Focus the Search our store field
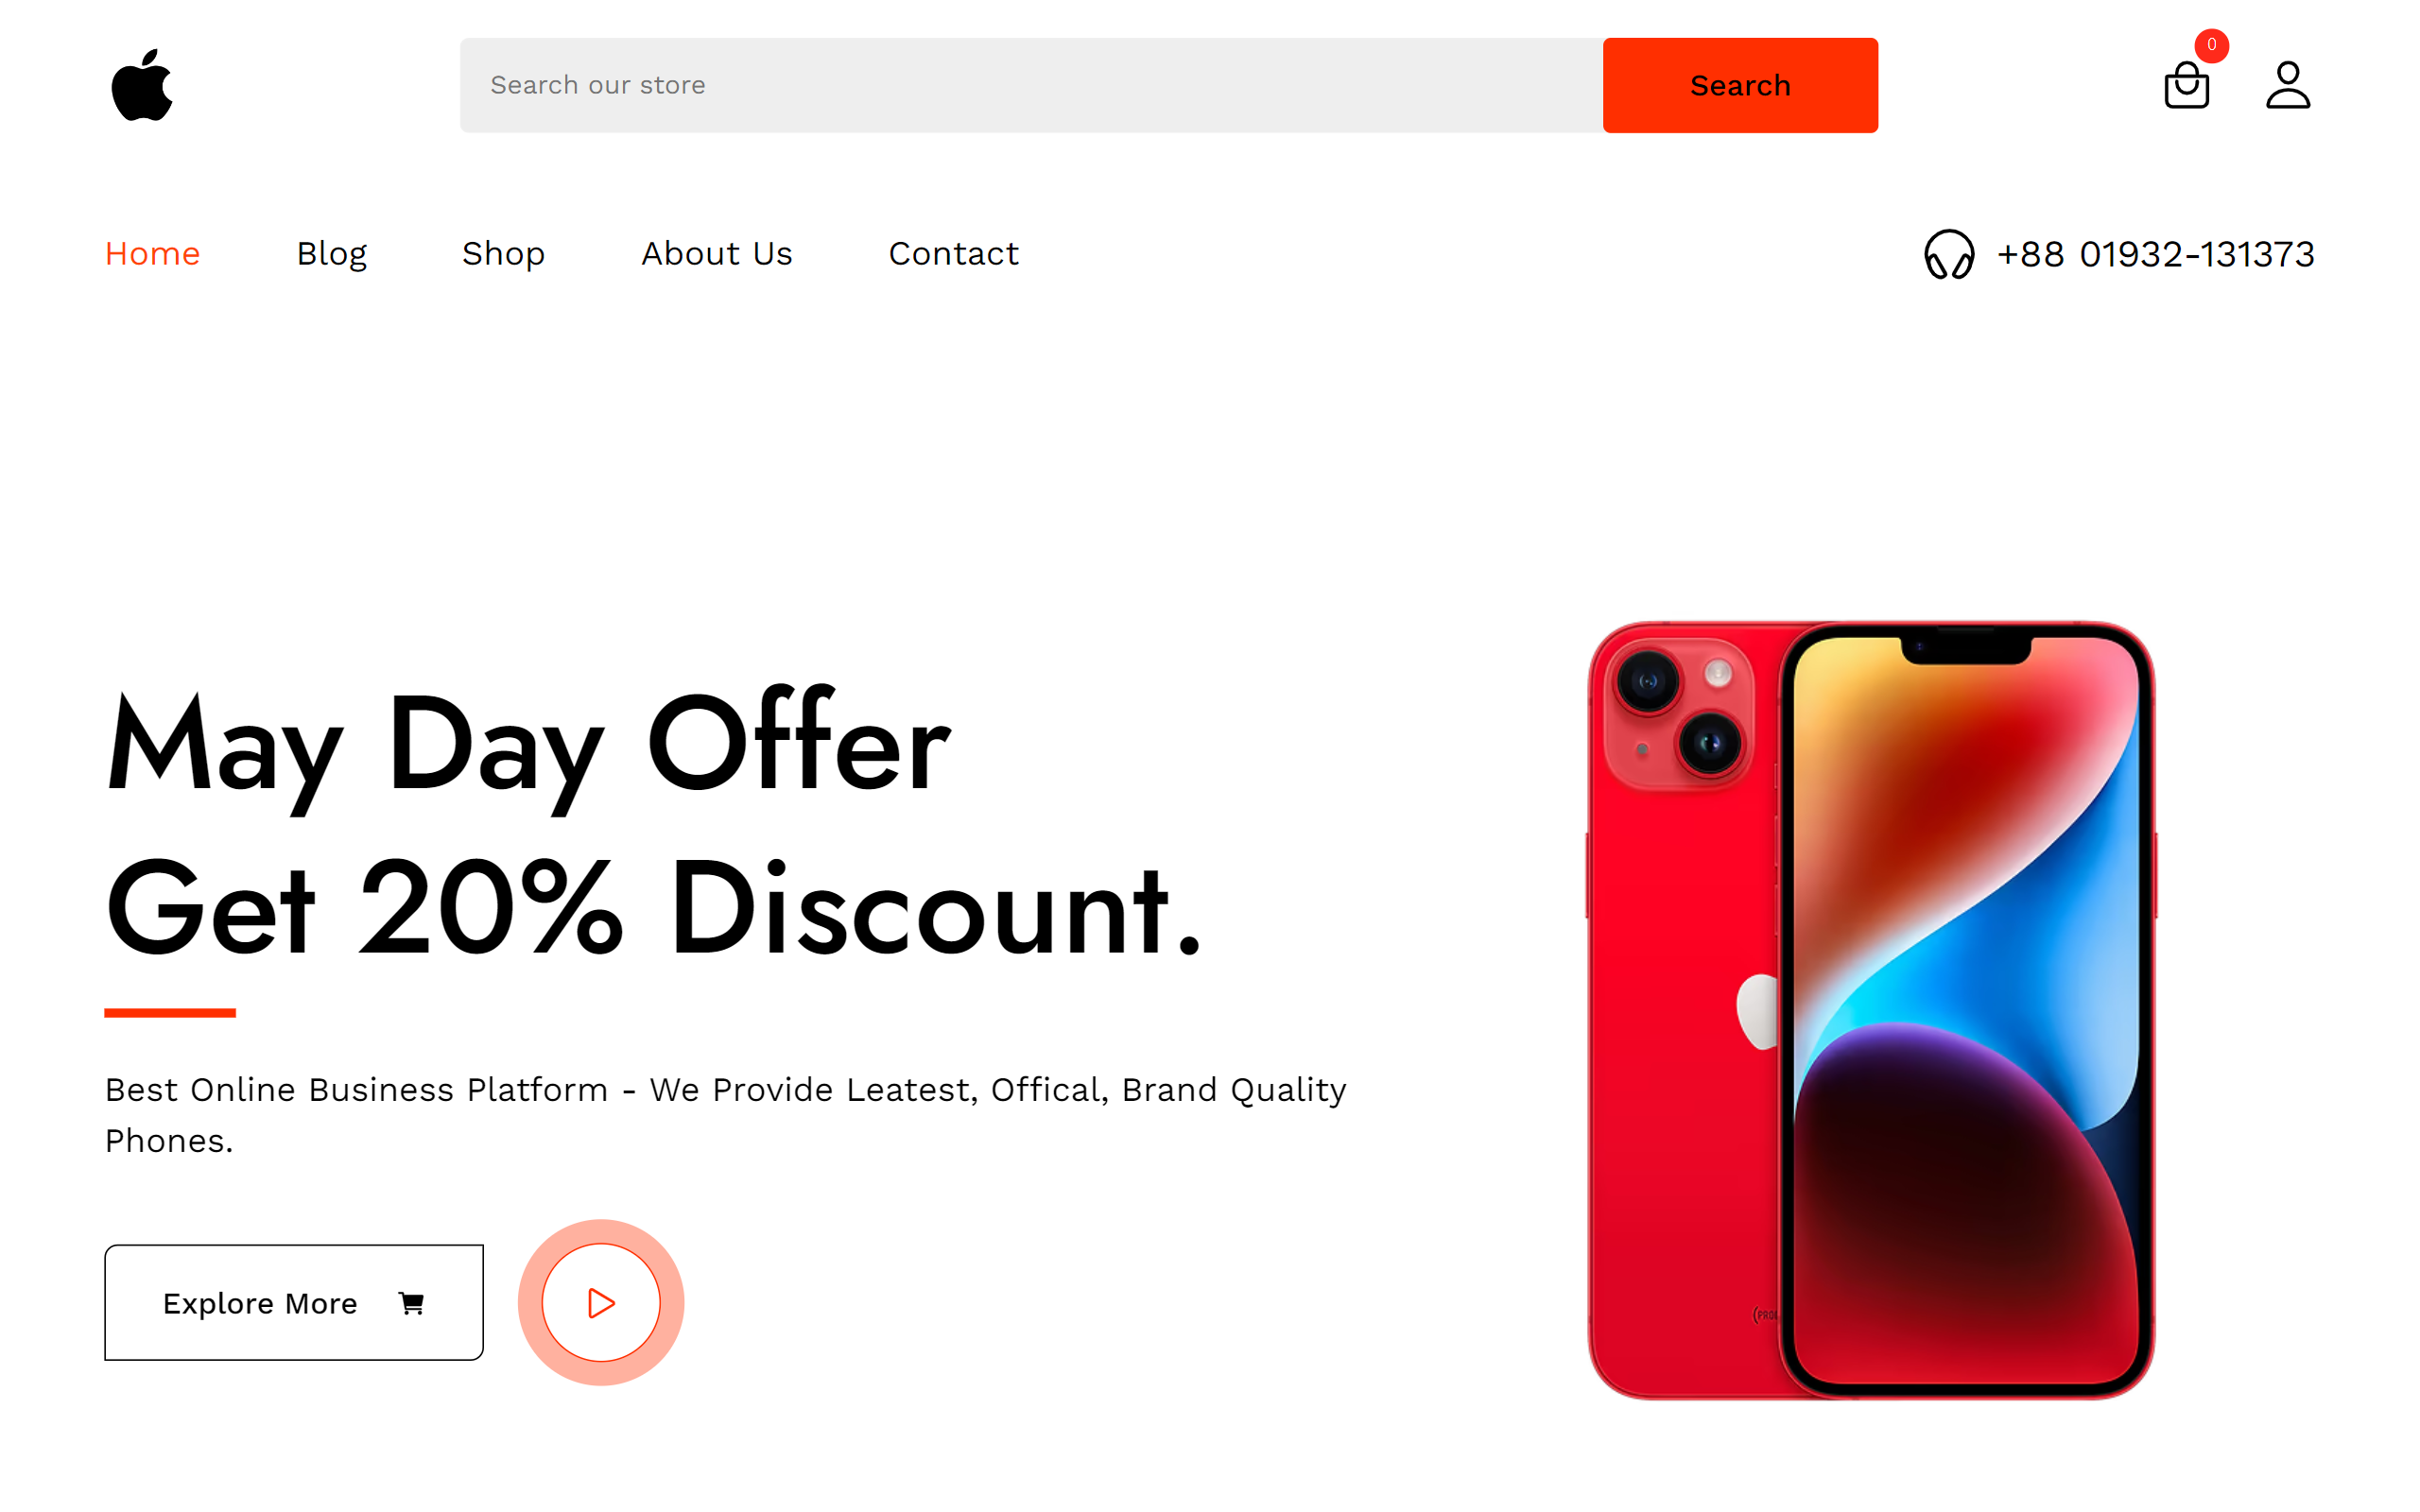 1031,85
